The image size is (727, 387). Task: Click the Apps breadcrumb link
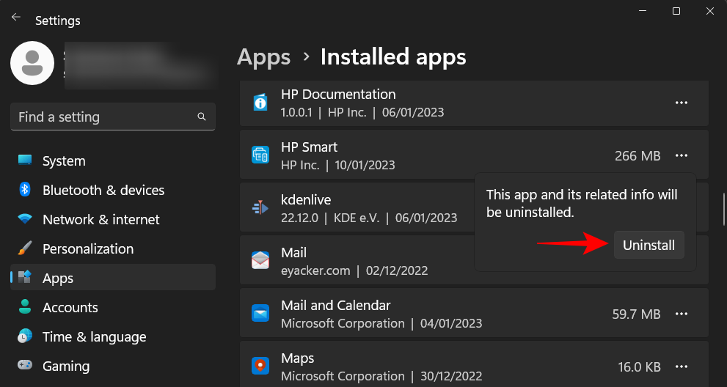point(264,57)
